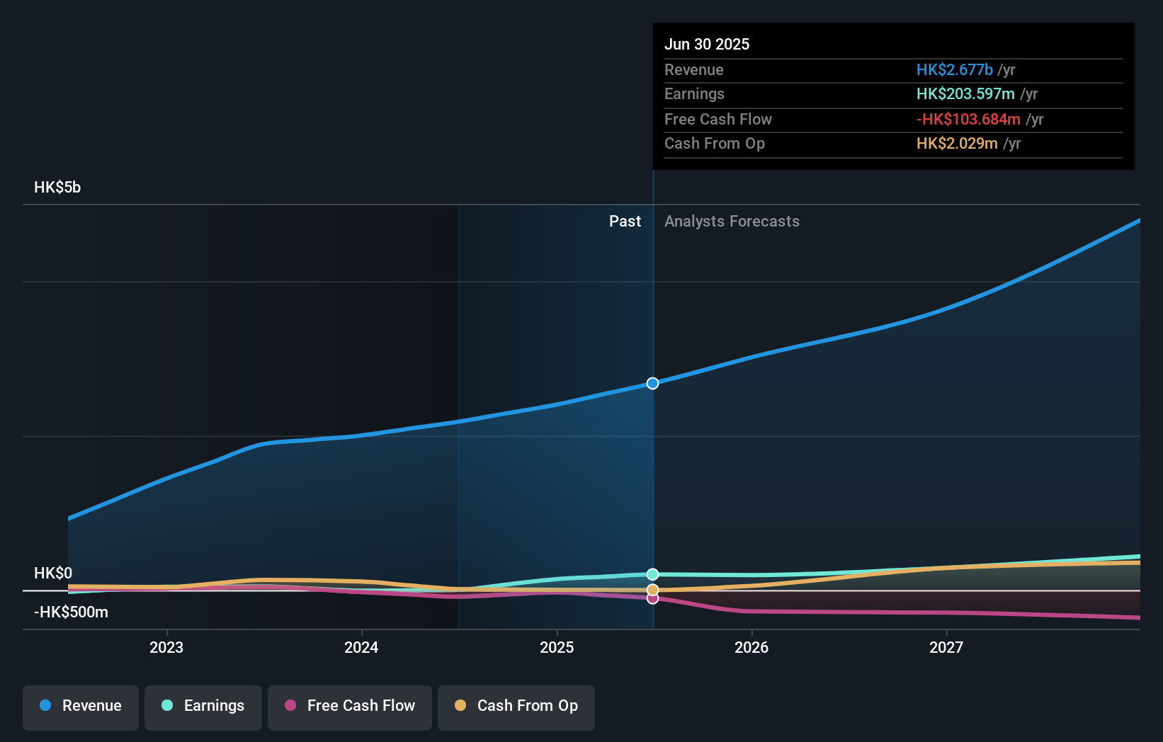1163x742 pixels.
Task: Click the 2024 year label on the axis
Action: pyautogui.click(x=361, y=646)
